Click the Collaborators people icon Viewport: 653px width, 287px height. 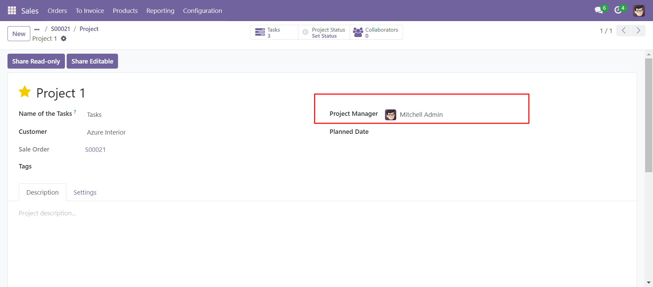click(x=358, y=32)
